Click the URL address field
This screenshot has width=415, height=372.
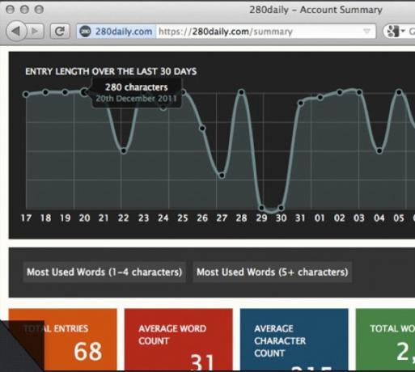click(226, 32)
